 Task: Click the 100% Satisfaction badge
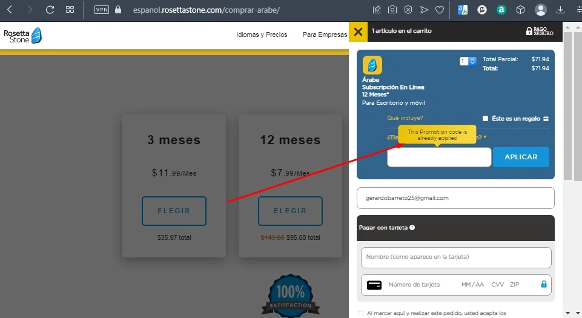[291, 296]
